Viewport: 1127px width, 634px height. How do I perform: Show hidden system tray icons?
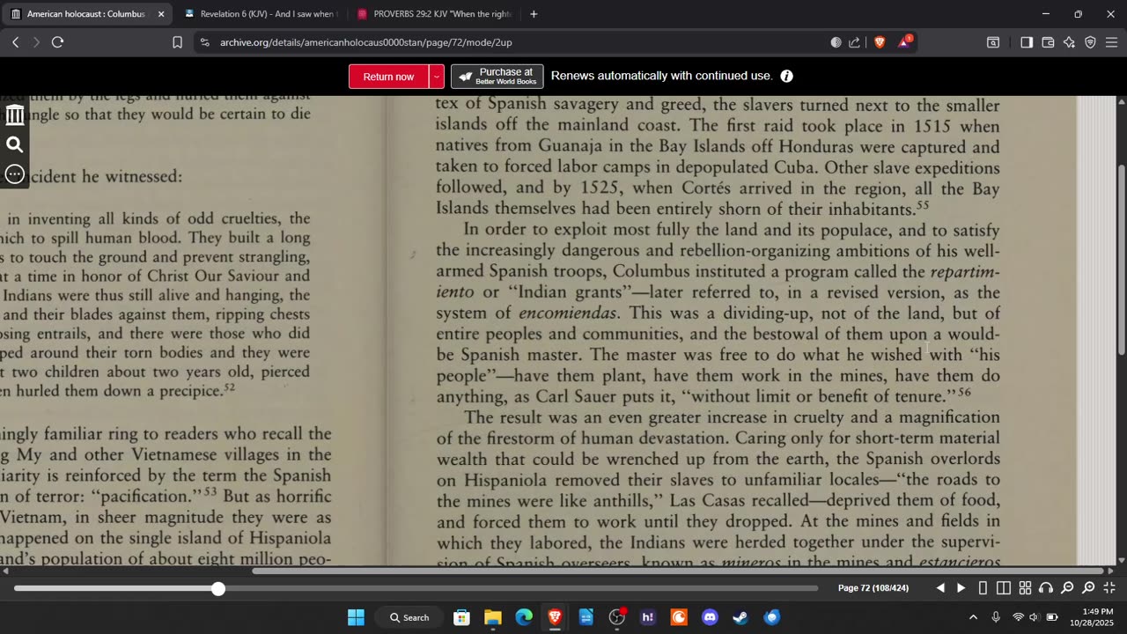(x=973, y=617)
